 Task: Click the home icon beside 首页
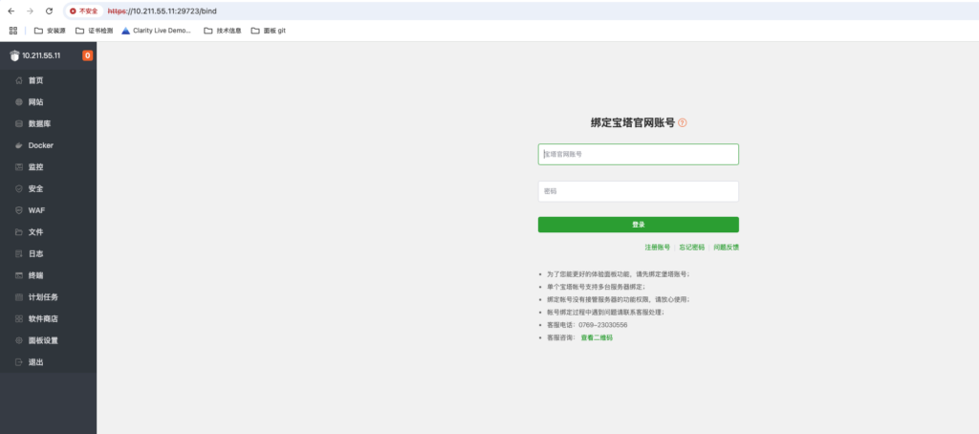[18, 80]
